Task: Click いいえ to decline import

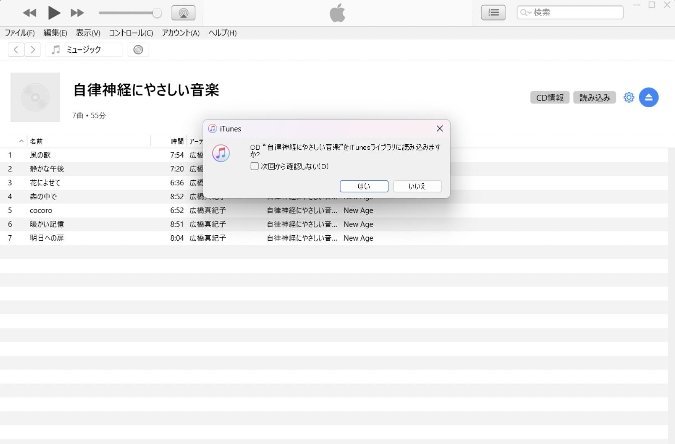Action: click(x=417, y=186)
